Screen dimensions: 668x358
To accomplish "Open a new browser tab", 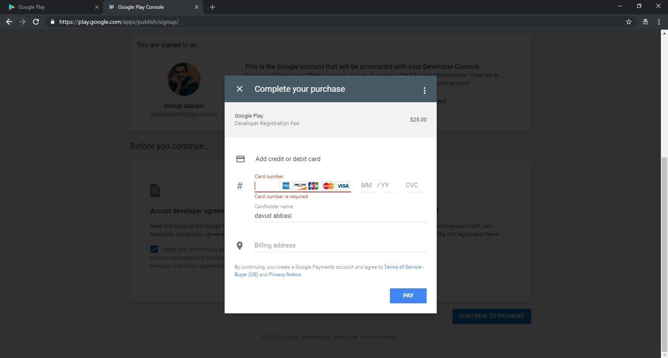I will pos(213,7).
